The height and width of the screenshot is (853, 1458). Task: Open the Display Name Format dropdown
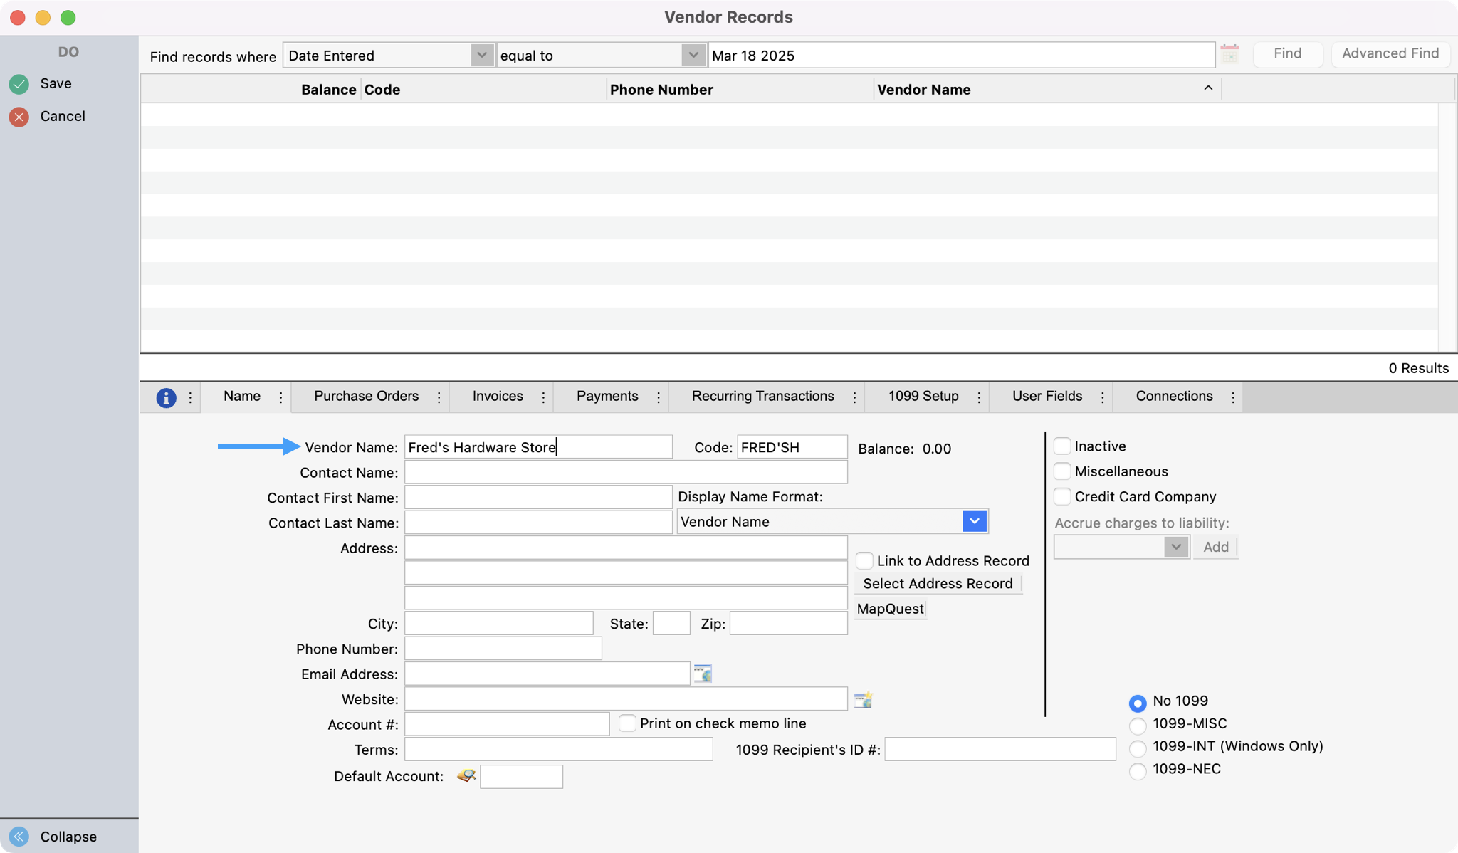coord(974,521)
